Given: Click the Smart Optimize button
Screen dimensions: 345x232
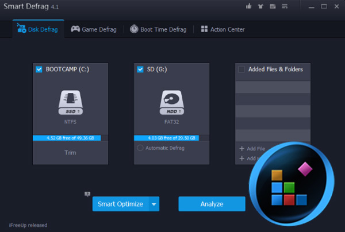Looking at the screenshot, I should [121, 204].
